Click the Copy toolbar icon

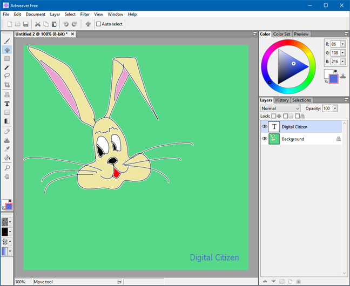[x=46, y=24]
